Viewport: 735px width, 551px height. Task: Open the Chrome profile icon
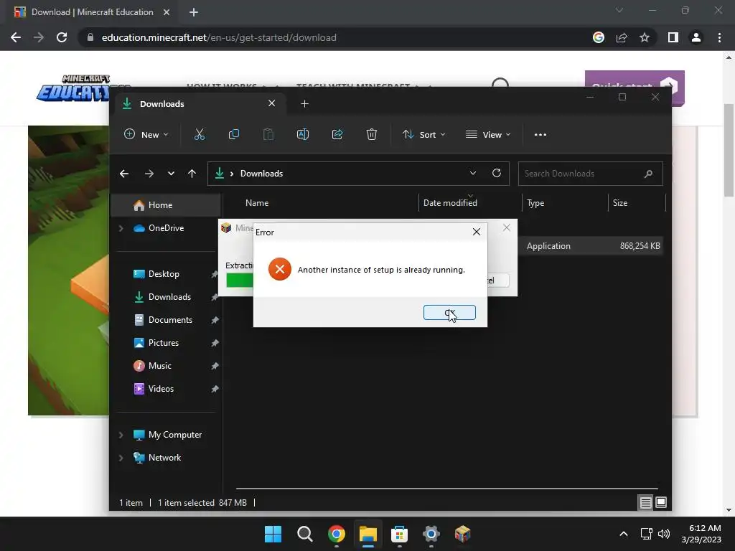click(696, 37)
